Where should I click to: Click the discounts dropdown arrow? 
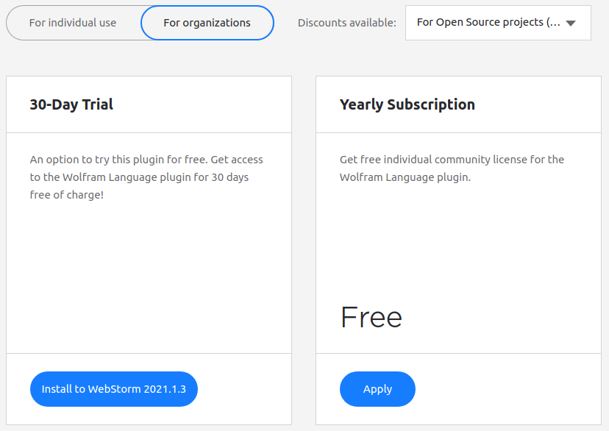[x=570, y=23]
